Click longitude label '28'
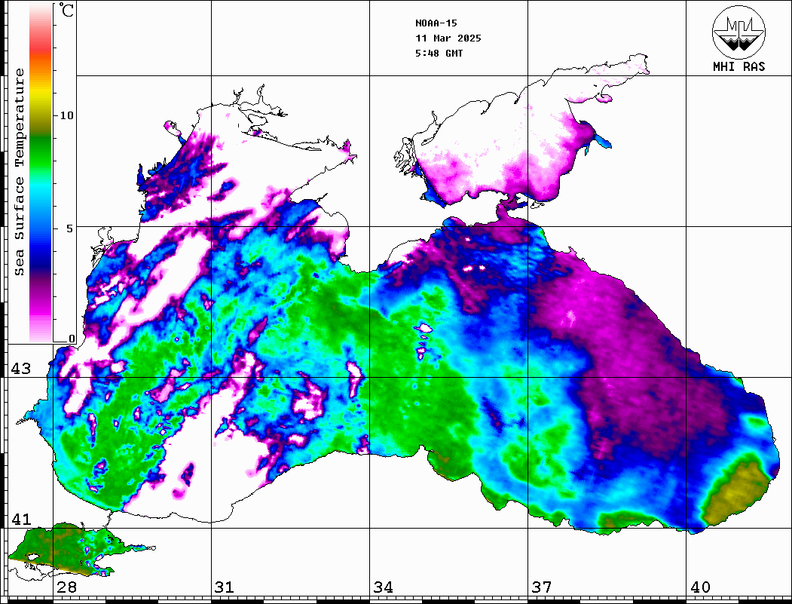 [66, 587]
